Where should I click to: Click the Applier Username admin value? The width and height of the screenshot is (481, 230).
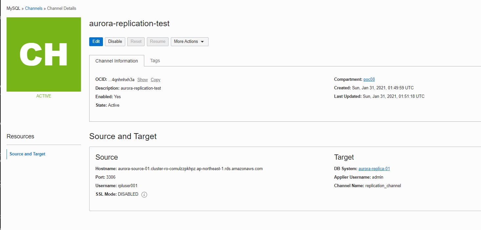click(378, 177)
